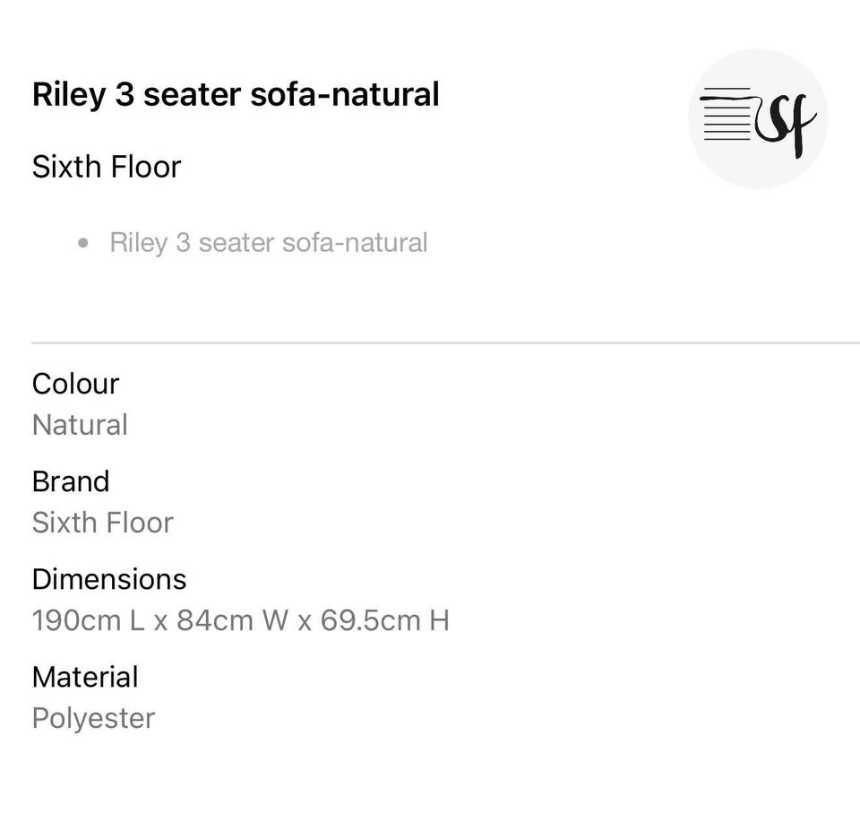This screenshot has width=860, height=831.
Task: Click the Material label
Action: point(85,677)
